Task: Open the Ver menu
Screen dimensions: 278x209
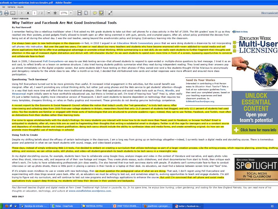Action: [3, 7]
